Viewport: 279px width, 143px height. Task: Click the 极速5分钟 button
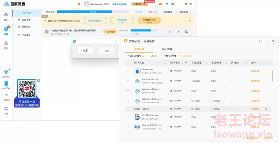[122, 21]
